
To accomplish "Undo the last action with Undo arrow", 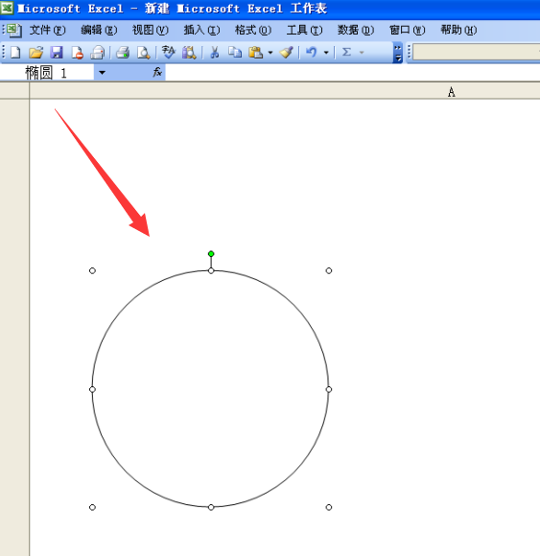I will click(311, 53).
